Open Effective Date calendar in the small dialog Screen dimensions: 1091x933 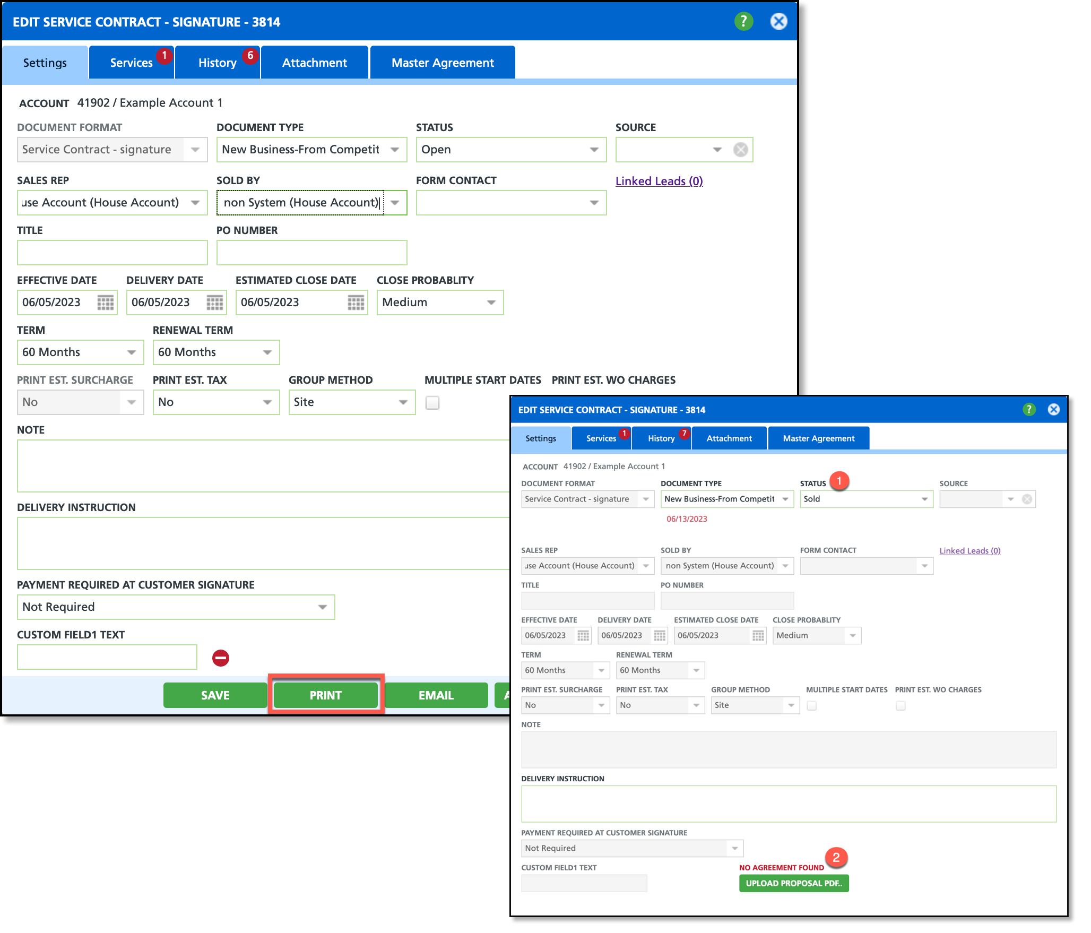(x=583, y=635)
